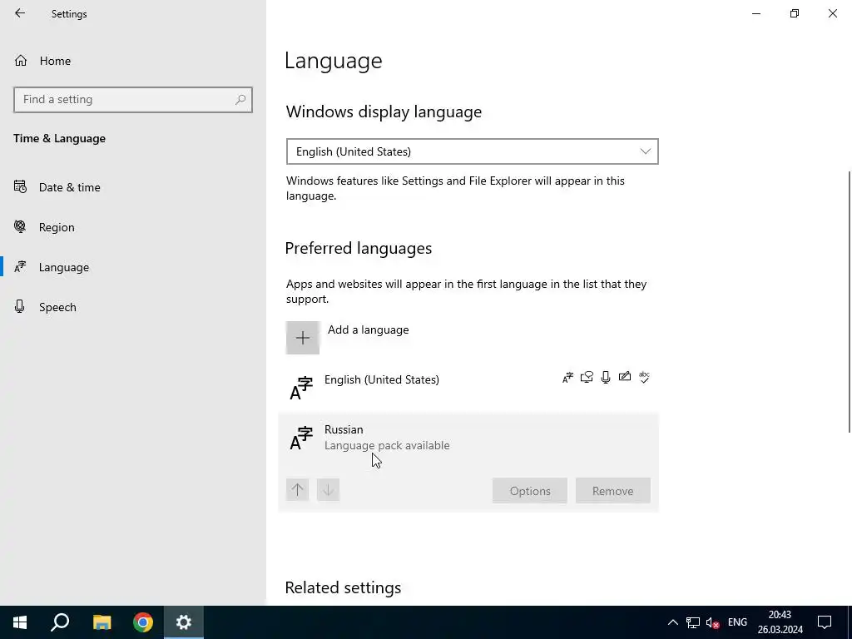Image resolution: width=852 pixels, height=639 pixels.
Task: Click the network icon in system tray
Action: [x=693, y=622]
